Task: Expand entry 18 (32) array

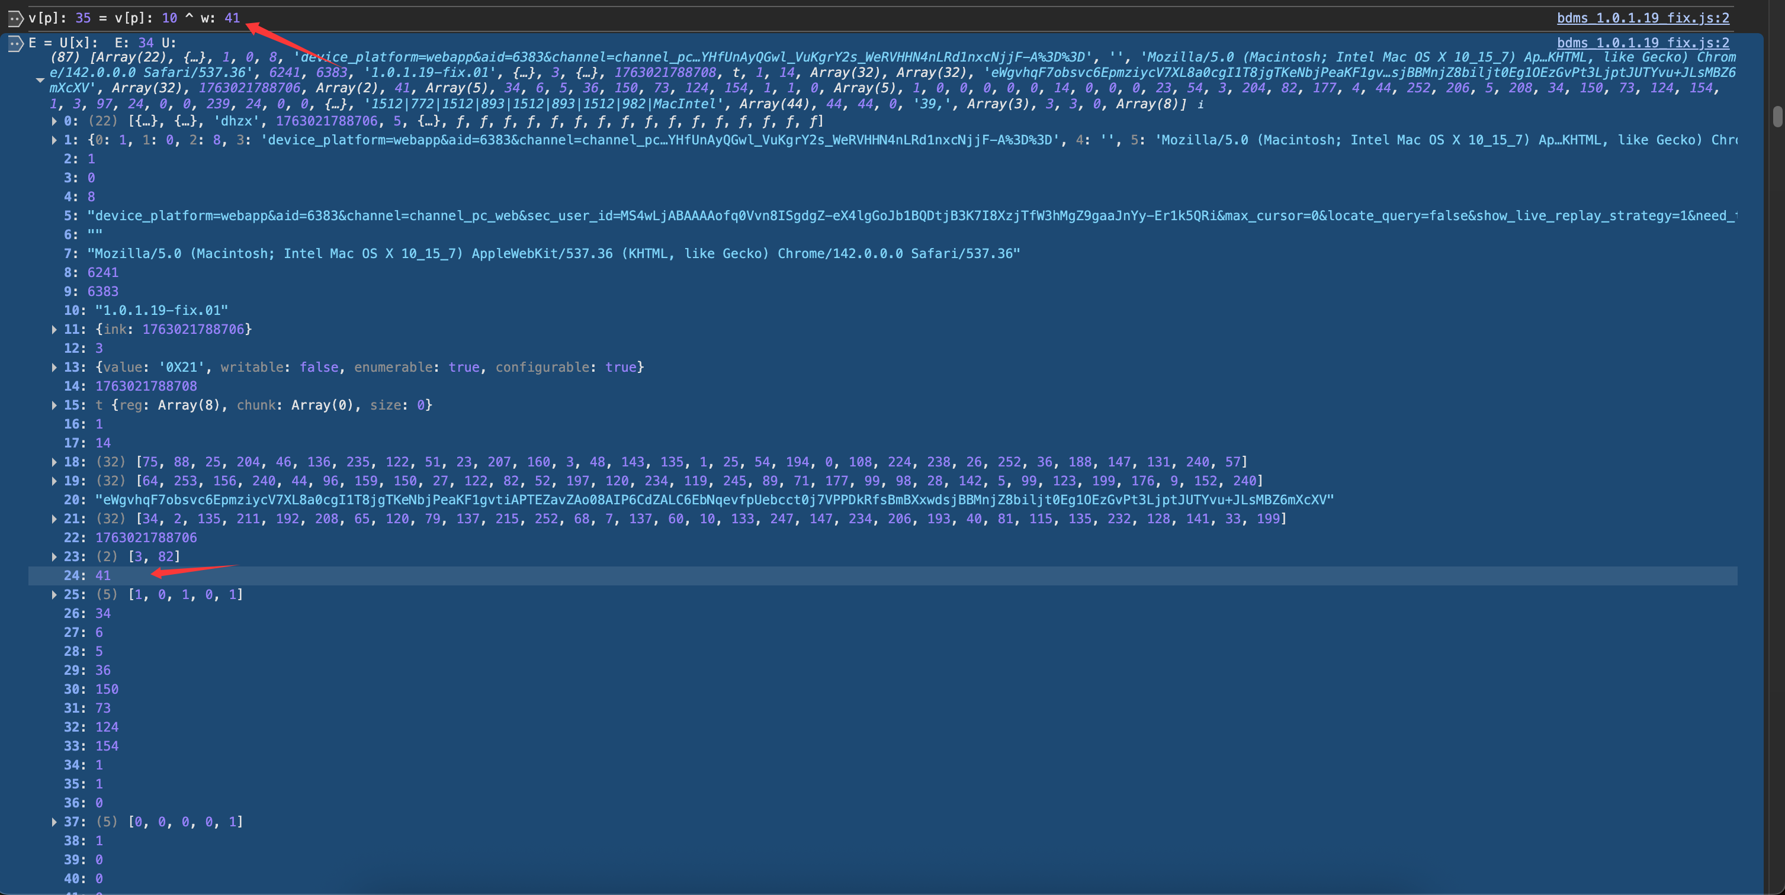Action: pos(54,462)
